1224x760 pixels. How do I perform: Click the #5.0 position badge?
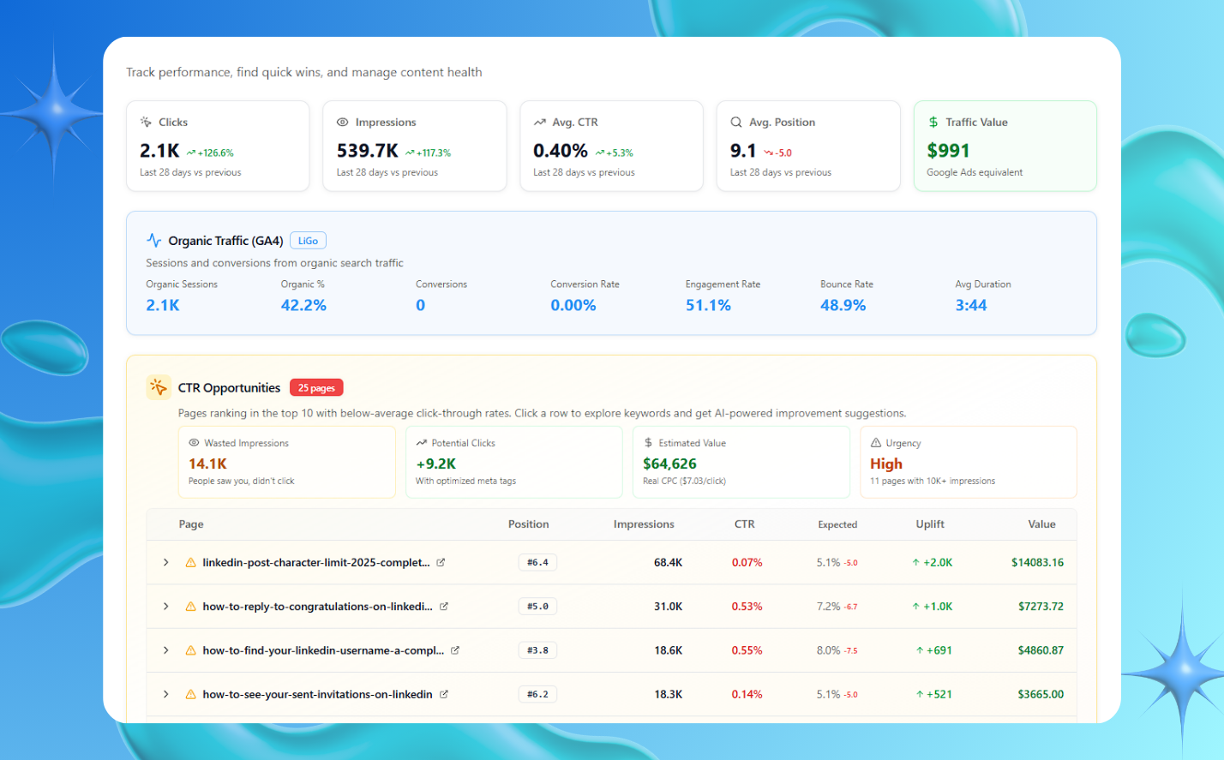pos(537,607)
